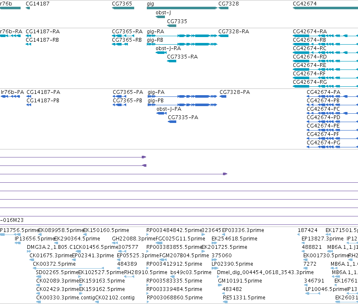Select protein CG7335-PA
358x304 pixels.
183,117
